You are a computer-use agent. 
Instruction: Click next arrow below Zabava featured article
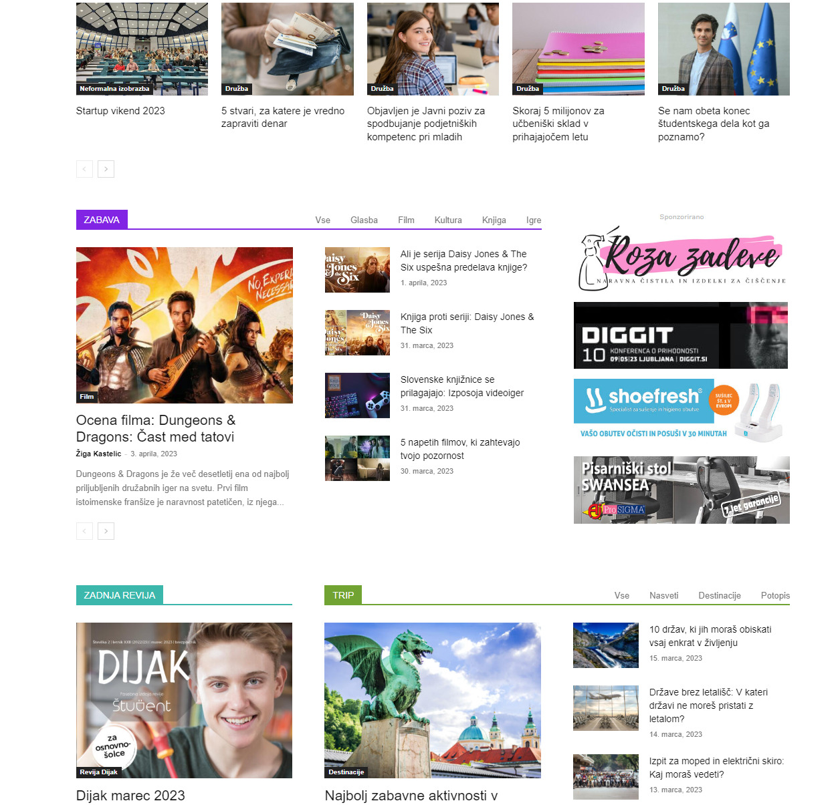click(x=106, y=531)
